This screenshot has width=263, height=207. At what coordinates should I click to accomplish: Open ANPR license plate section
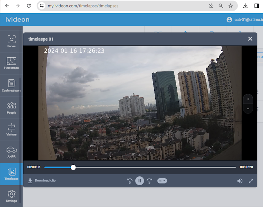pyautogui.click(x=11, y=152)
